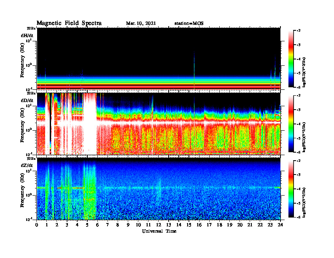Click the hour "10" time tick label

138,225
